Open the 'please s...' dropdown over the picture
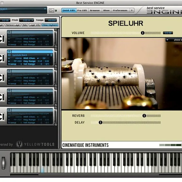The image size is (182, 182). point(174,40)
